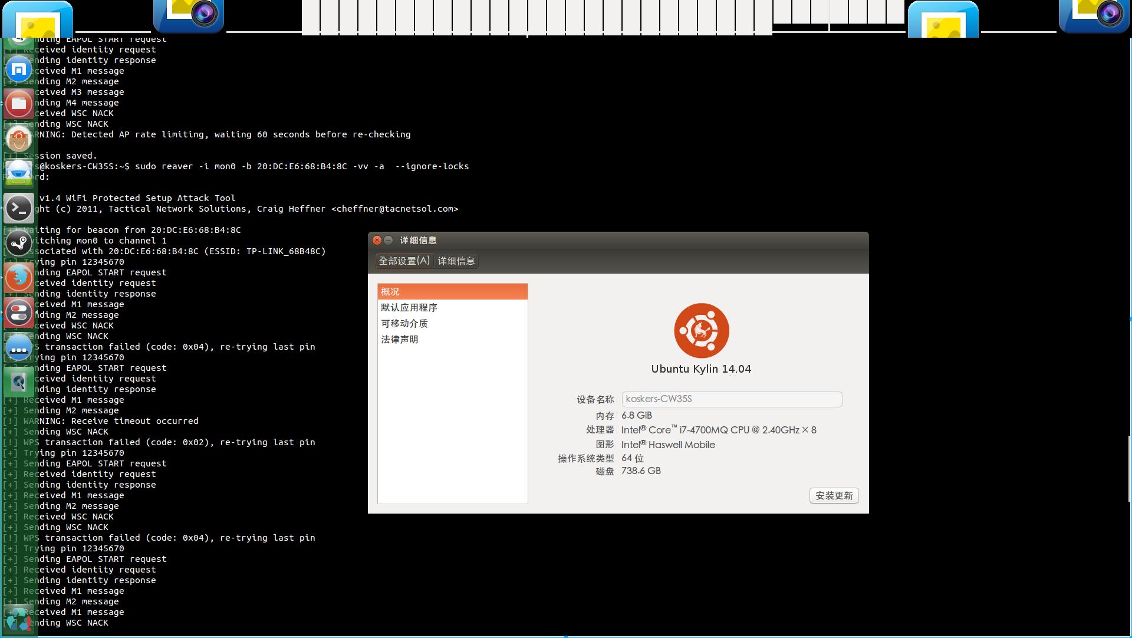Click the device name field koskers-CW35S
Screen dimensions: 1132x638
pyautogui.click(x=732, y=399)
